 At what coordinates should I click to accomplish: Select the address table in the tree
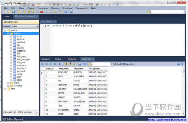coord(21,39)
